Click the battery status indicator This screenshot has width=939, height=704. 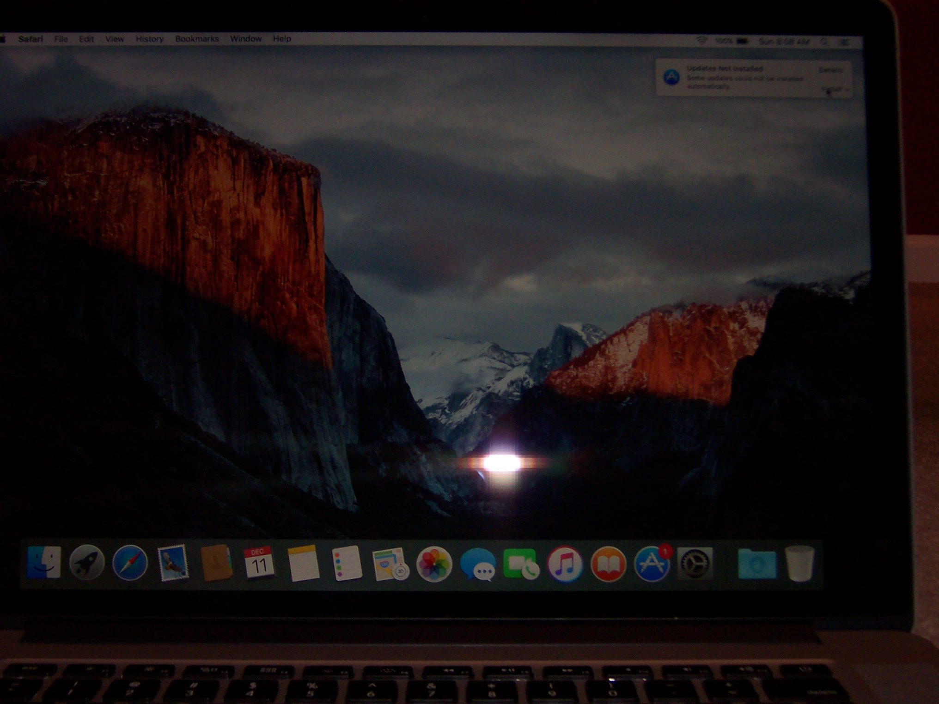point(732,41)
